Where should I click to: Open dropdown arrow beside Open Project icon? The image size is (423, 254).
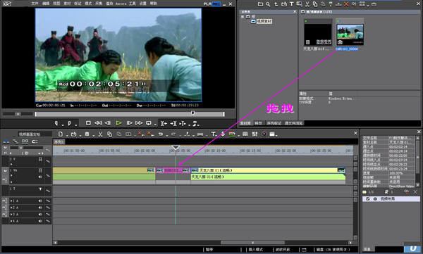(x=80, y=136)
